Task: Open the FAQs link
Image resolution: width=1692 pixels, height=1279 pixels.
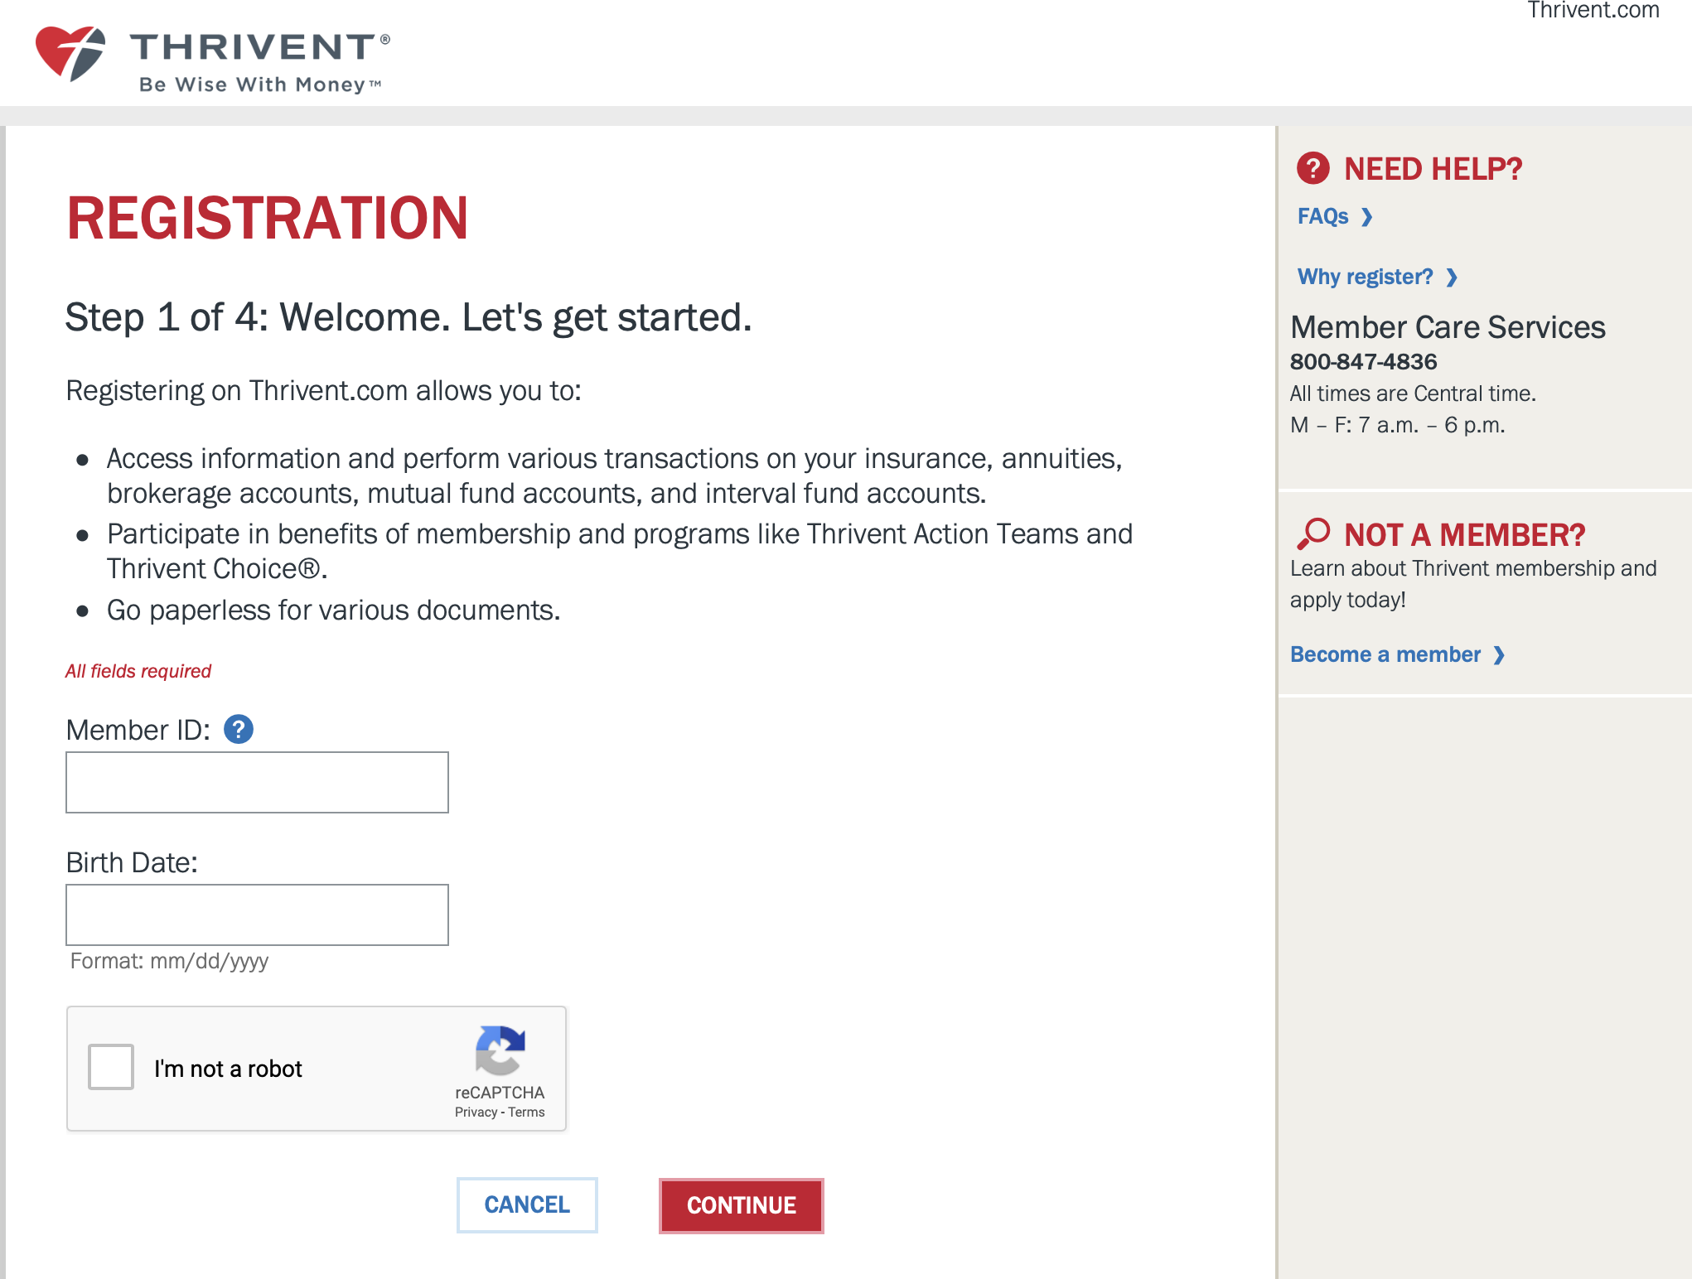Action: 1326,216
